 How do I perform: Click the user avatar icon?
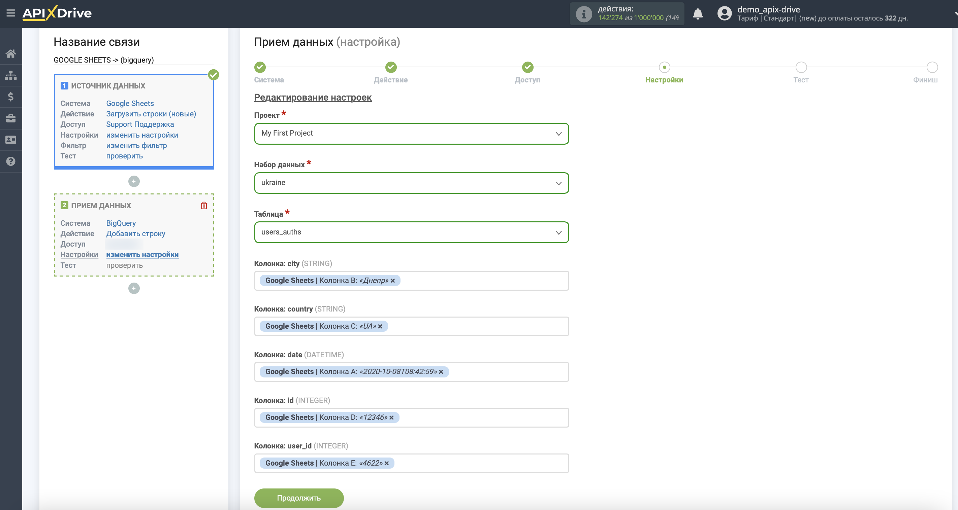tap(724, 14)
